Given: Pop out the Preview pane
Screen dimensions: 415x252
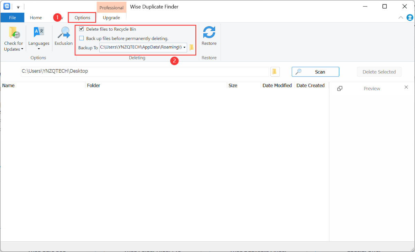Looking at the screenshot, I should [x=340, y=89].
